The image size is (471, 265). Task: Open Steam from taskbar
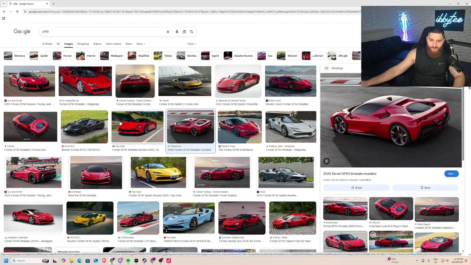144,261
